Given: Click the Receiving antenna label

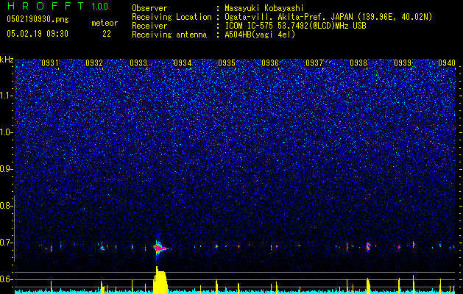Looking at the screenshot, I should (x=169, y=35).
